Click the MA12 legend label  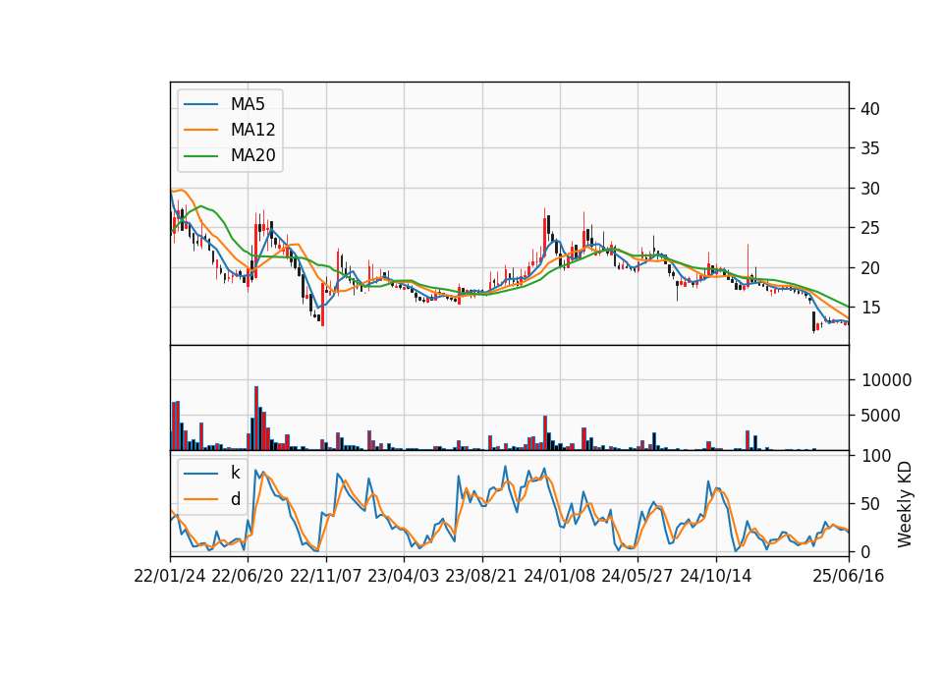(252, 130)
